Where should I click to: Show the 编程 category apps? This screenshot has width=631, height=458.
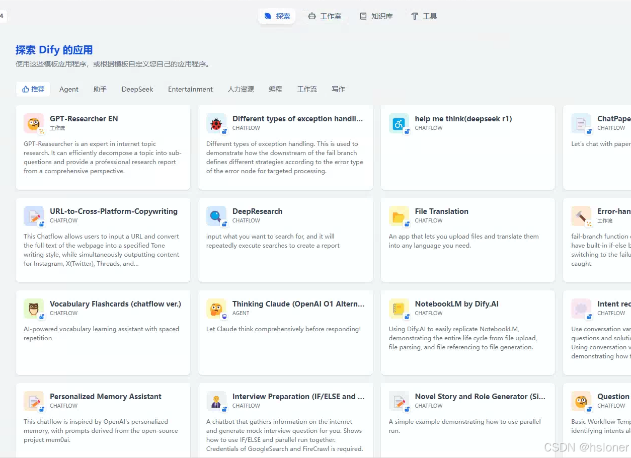click(275, 89)
